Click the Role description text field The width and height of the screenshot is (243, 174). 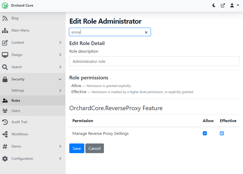tap(154, 61)
